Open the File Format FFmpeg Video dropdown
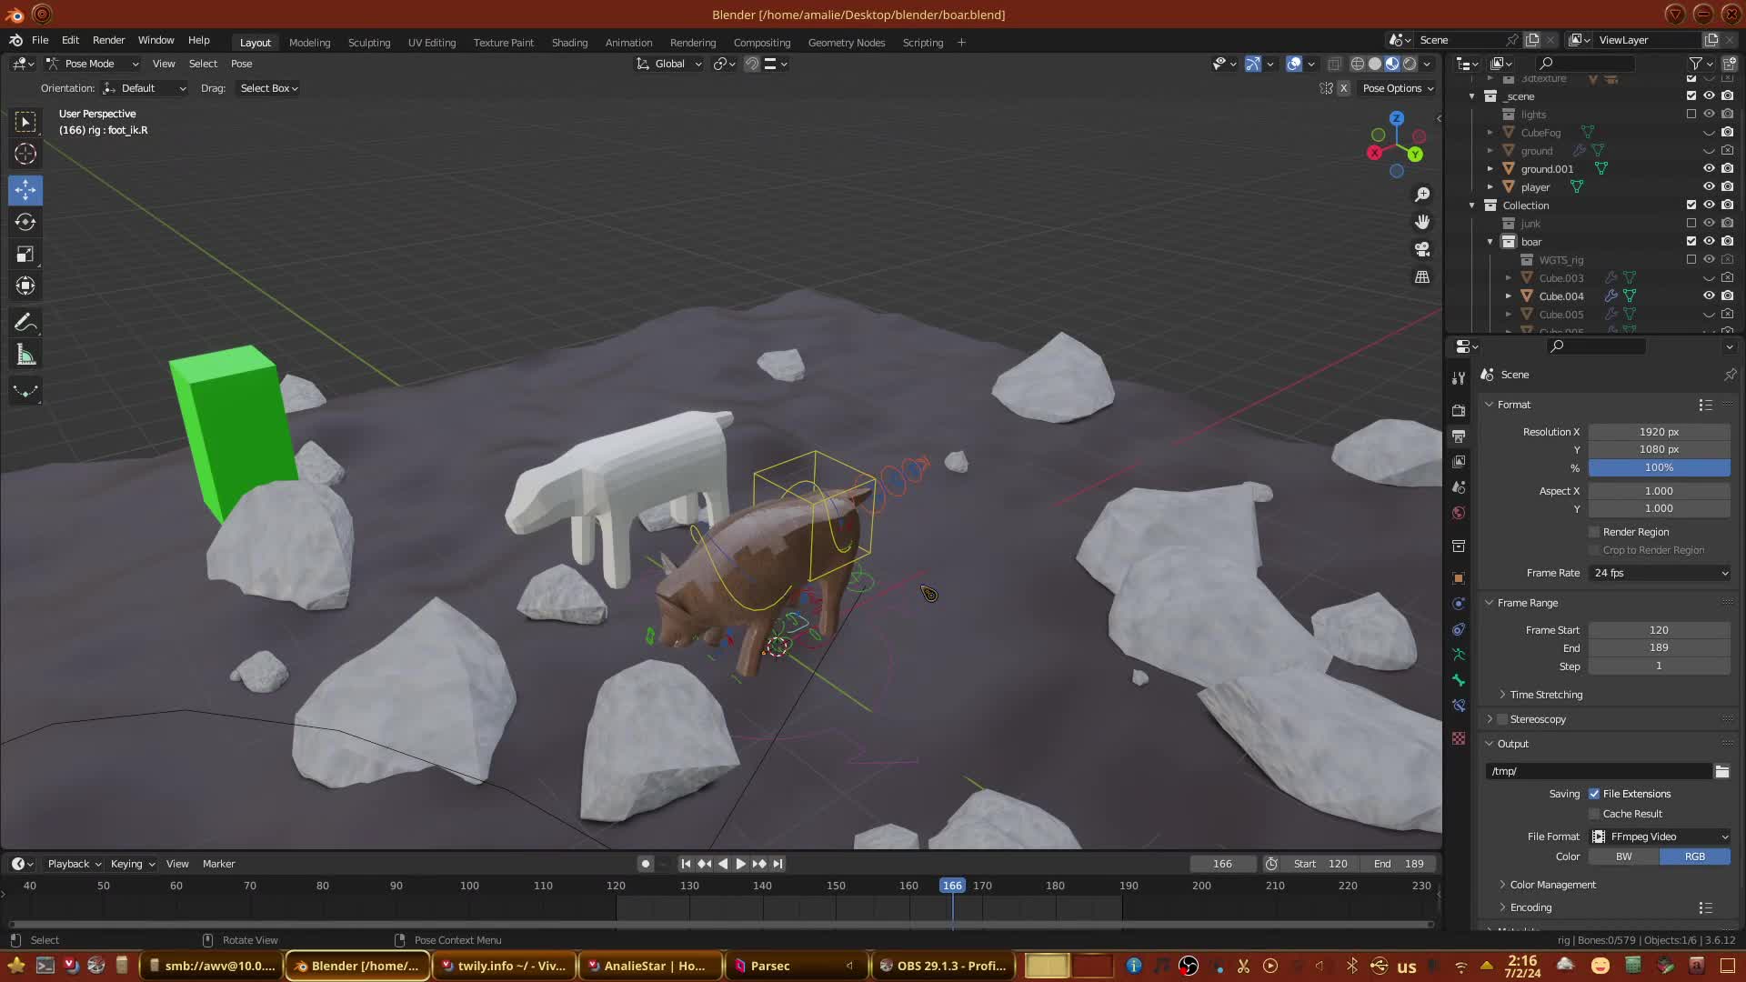The width and height of the screenshot is (1746, 982). click(x=1660, y=837)
